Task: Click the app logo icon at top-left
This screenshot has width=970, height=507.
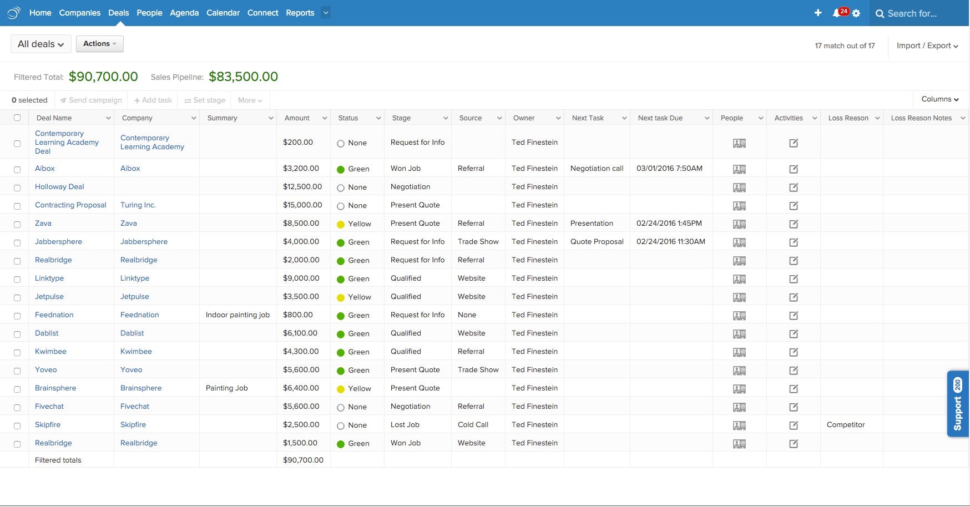Action: point(14,13)
